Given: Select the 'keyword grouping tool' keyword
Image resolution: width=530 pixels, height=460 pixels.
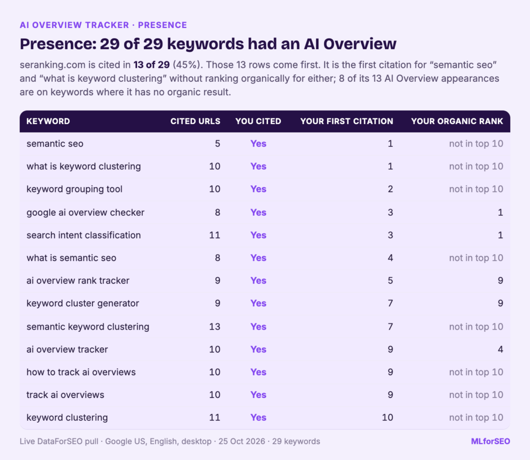Looking at the screenshot, I should (x=75, y=189).
